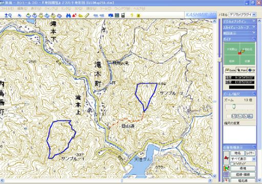Click the red mountain markers icon
The width and height of the screenshot is (262, 184).
[74, 15]
